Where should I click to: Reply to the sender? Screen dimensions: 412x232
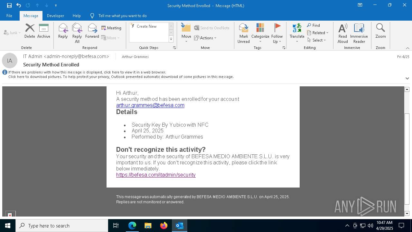click(63, 31)
